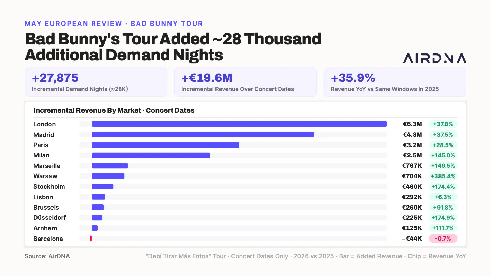Image resolution: width=491 pixels, height=276 pixels.
Task: Click the +6.3% Lisbon chip
Action: pos(443,197)
